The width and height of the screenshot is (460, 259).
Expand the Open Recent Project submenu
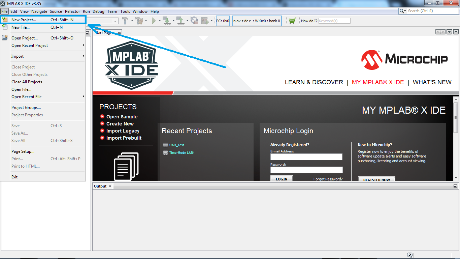pos(29,45)
